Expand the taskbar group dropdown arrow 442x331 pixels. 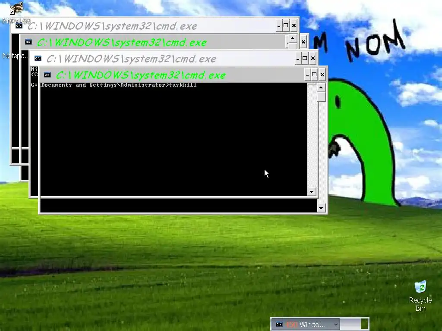click(x=336, y=325)
